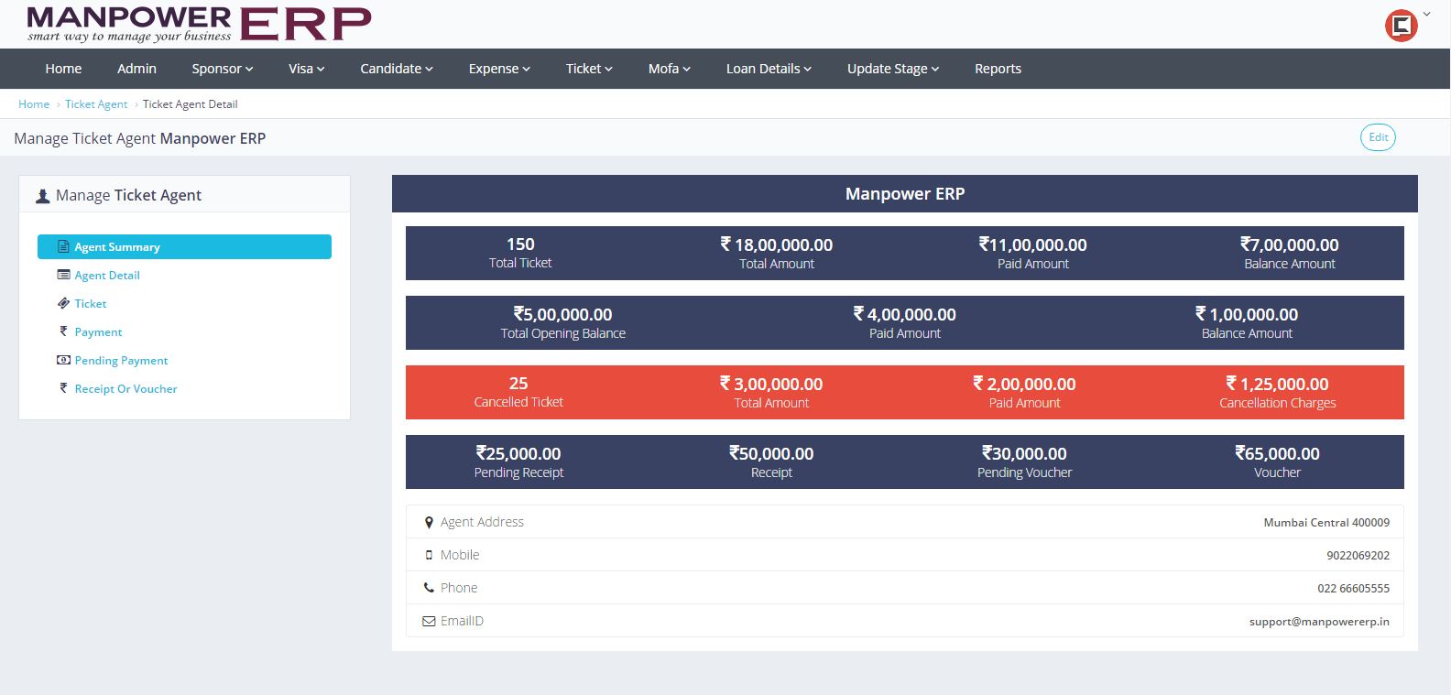Expand the Sponsor dropdown menu
Screen dimensions: 1451x695
click(223, 69)
